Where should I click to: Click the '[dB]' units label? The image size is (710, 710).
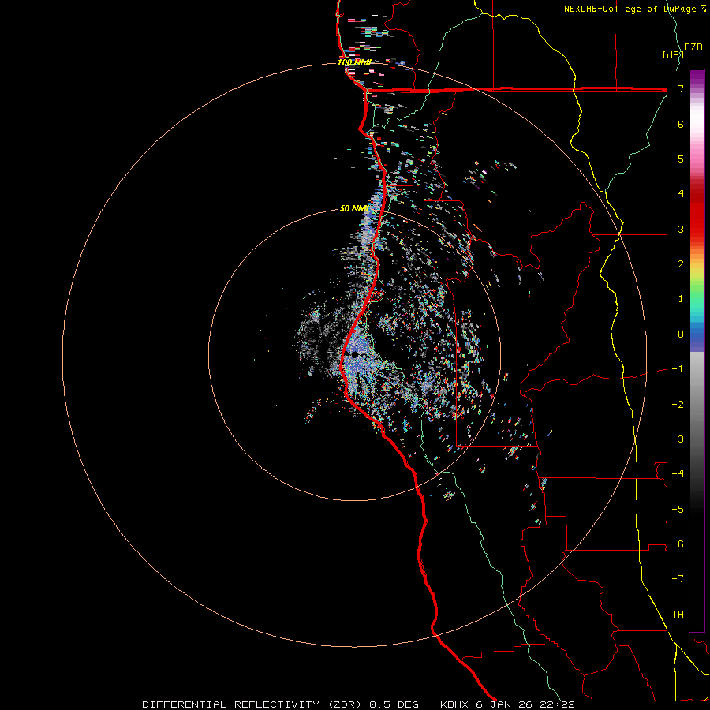tap(673, 54)
